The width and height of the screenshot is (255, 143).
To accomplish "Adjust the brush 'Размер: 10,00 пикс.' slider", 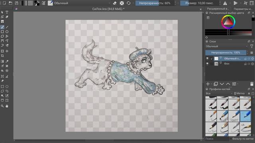I will pyautogui.click(x=199, y=3).
